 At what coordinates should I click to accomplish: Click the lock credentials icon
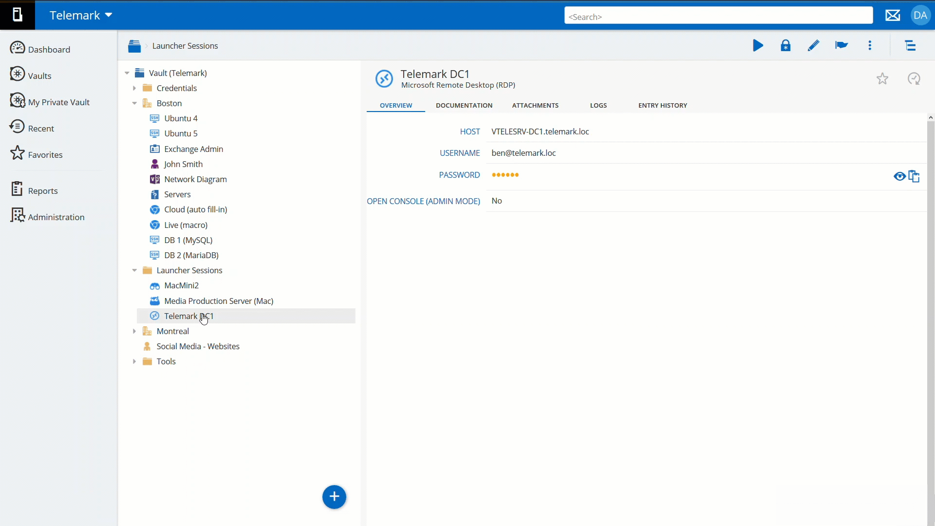point(785,46)
